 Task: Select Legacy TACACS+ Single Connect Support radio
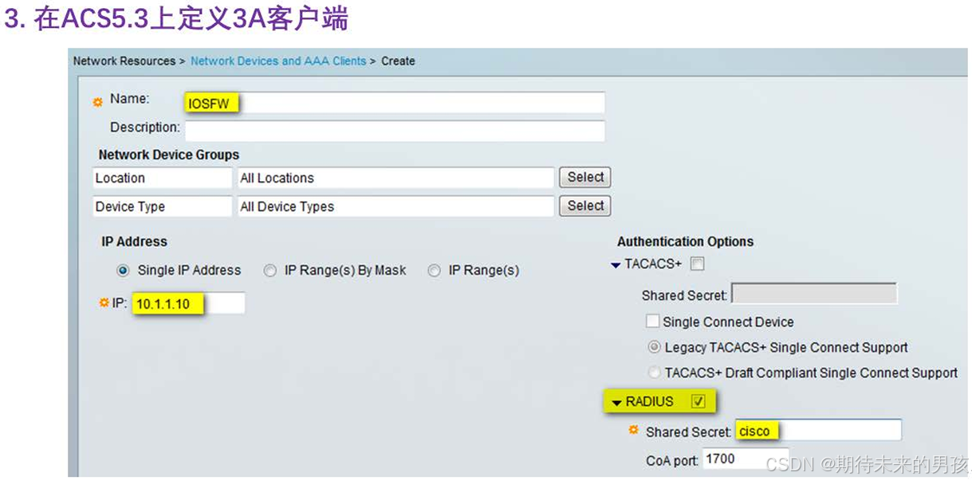(654, 348)
